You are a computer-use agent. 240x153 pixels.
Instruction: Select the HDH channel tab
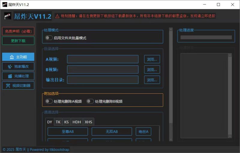tap(77, 122)
